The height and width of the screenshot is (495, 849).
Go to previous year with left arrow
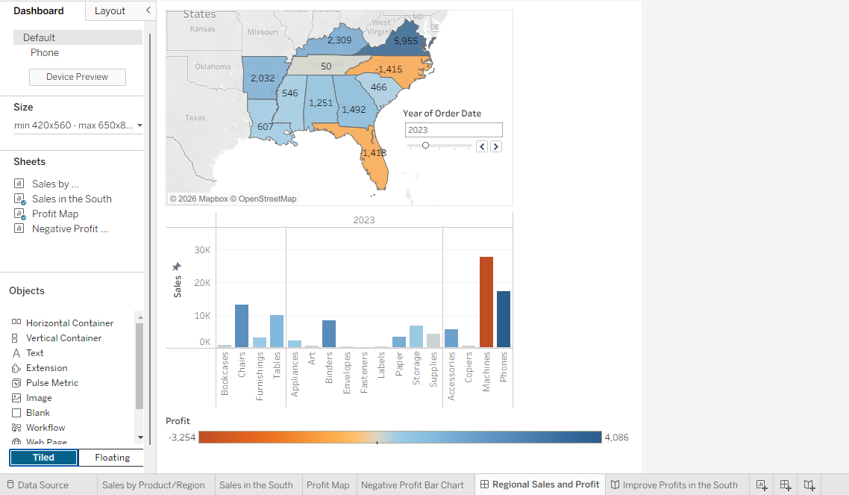coord(482,146)
